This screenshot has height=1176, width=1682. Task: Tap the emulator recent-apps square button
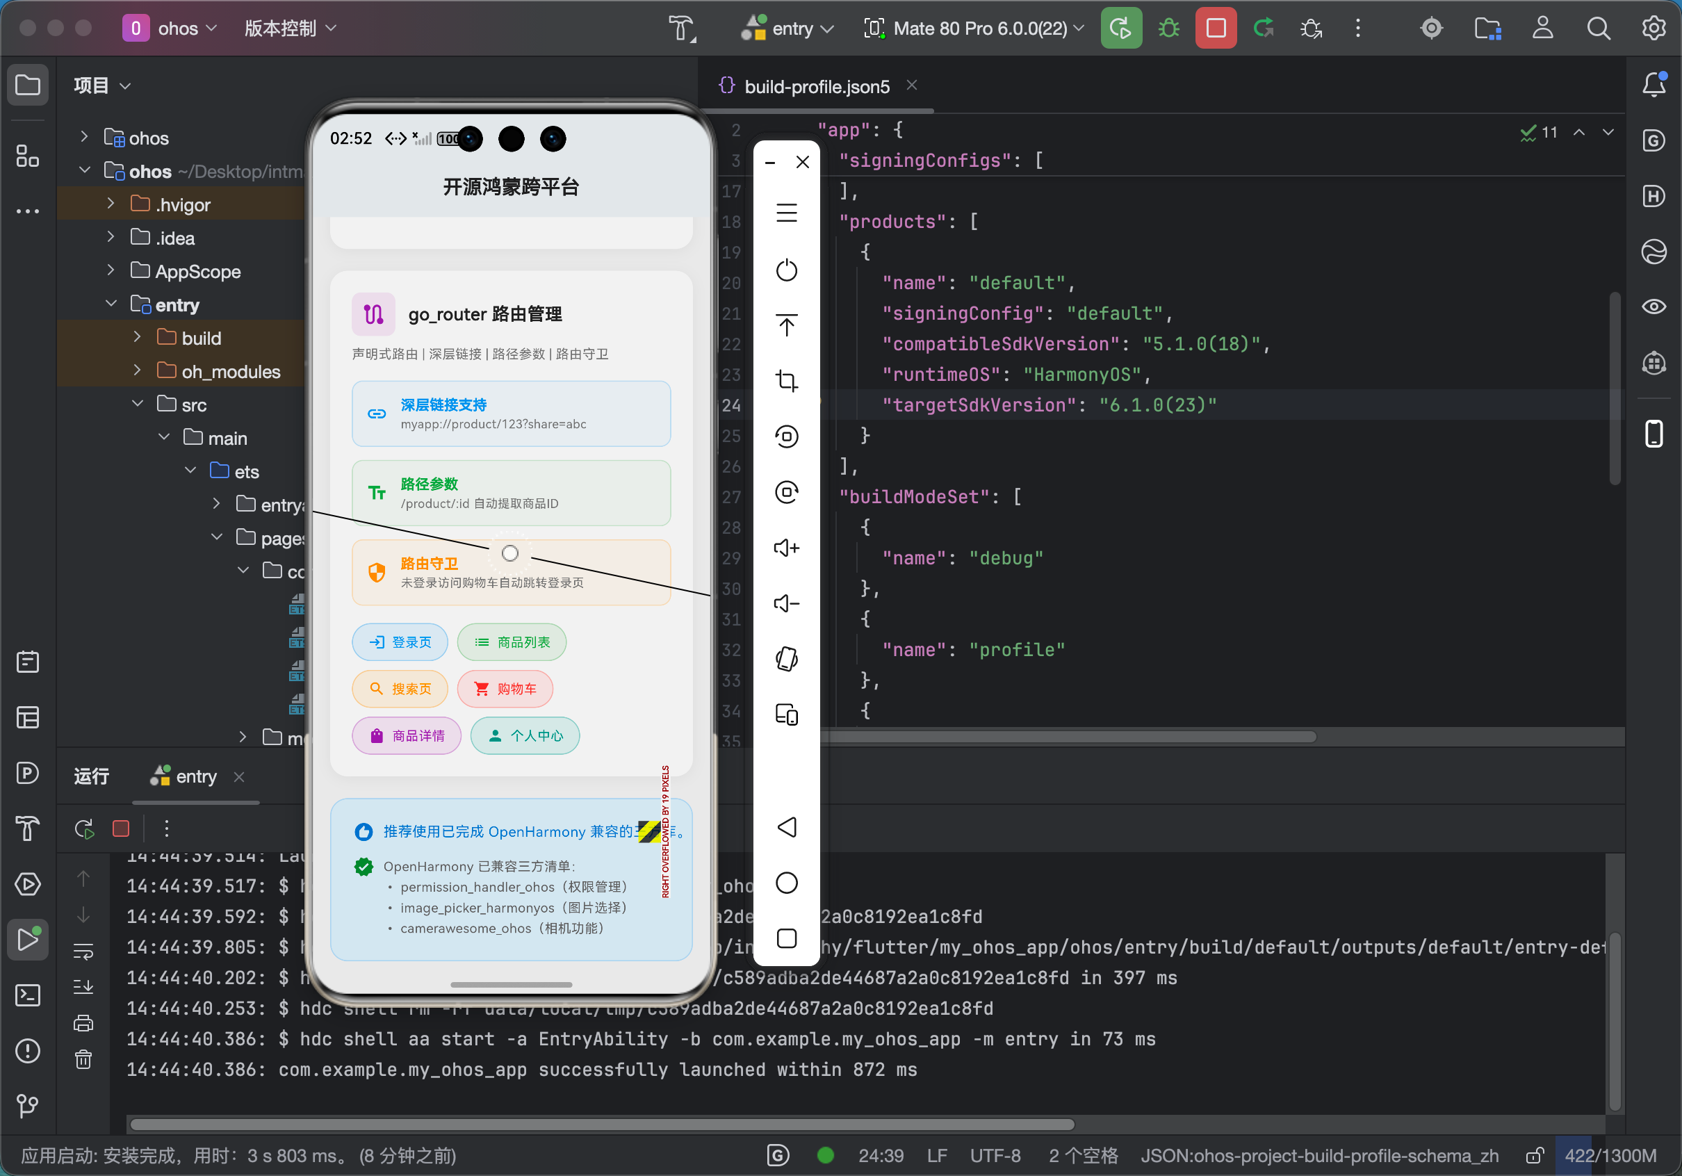click(786, 938)
